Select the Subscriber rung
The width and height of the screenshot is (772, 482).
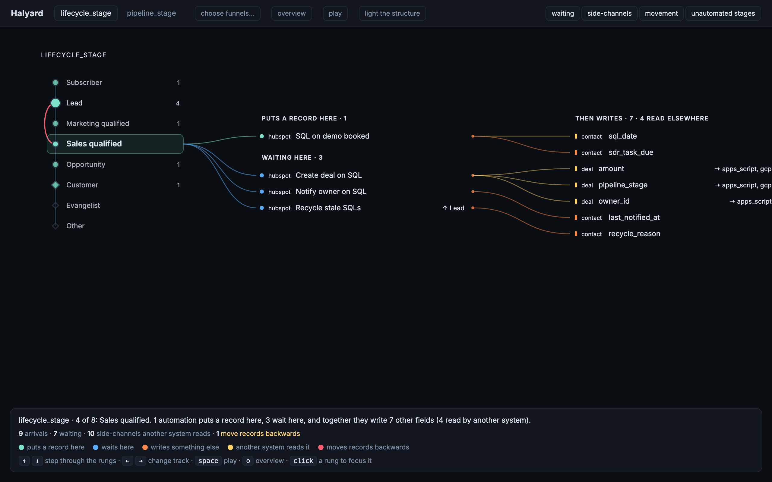tap(115, 83)
